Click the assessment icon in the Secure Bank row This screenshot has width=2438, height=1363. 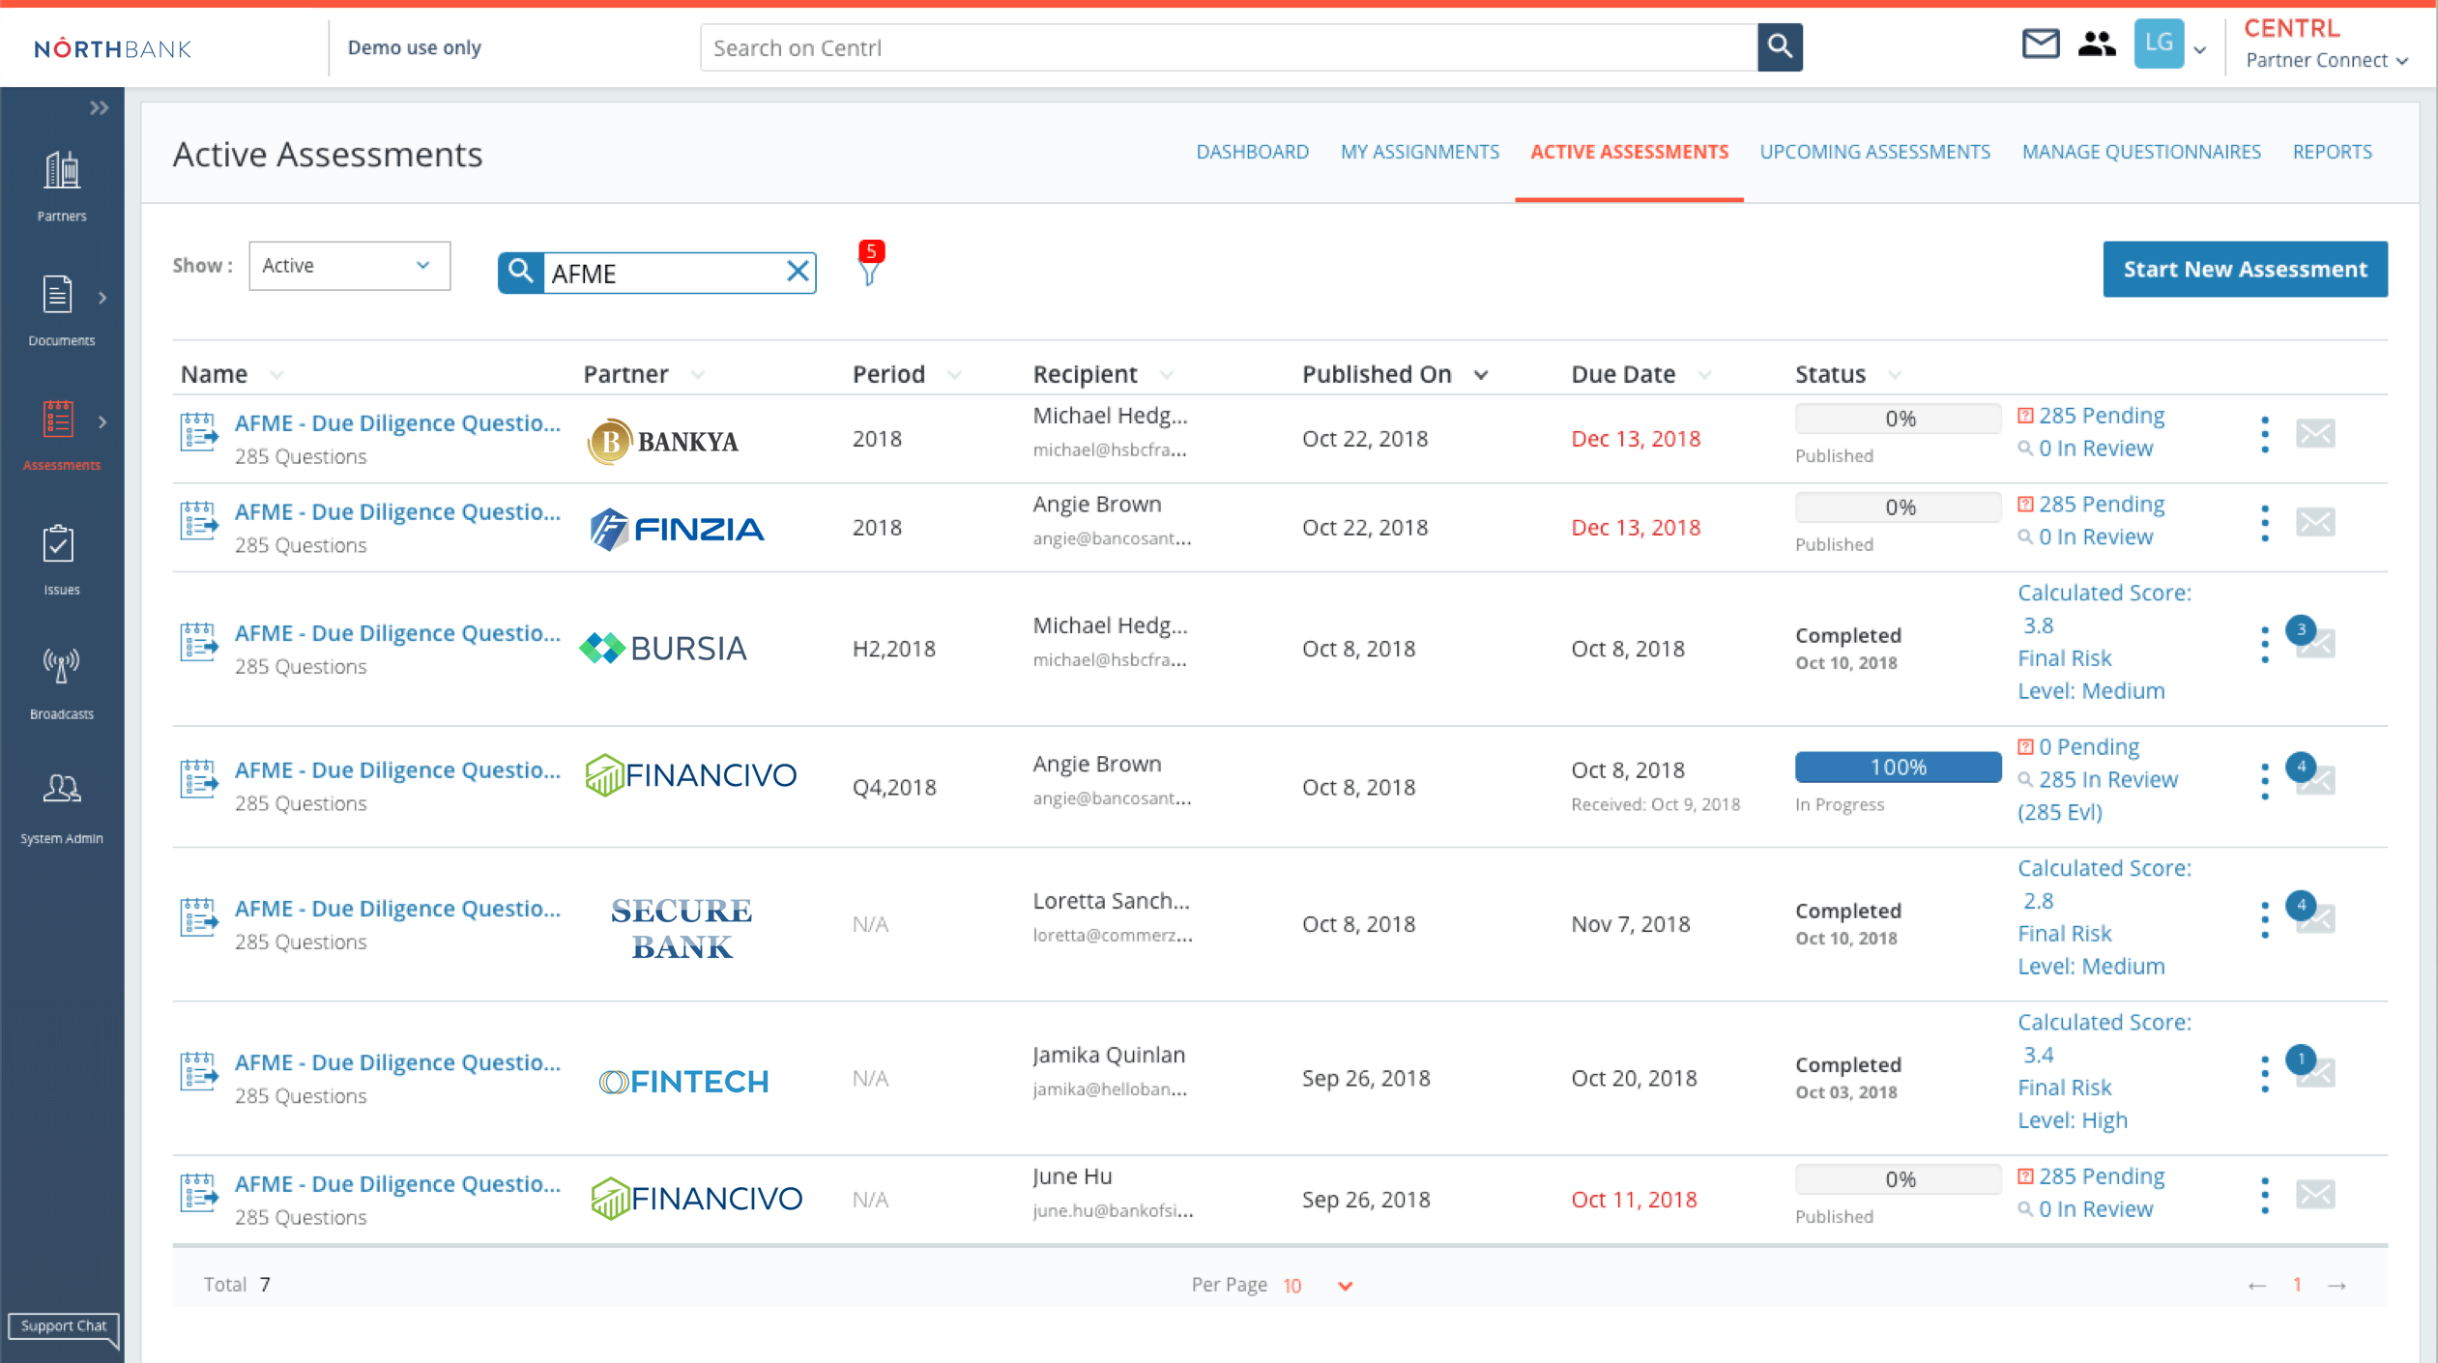(198, 917)
